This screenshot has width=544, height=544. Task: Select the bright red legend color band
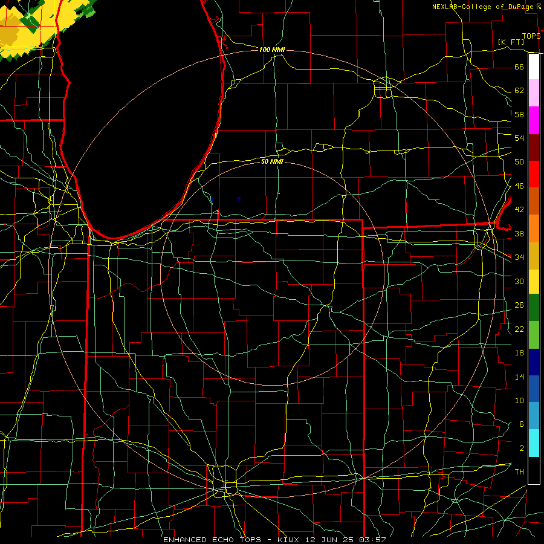(534, 174)
